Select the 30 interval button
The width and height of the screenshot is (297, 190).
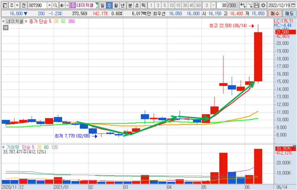click(185, 5)
